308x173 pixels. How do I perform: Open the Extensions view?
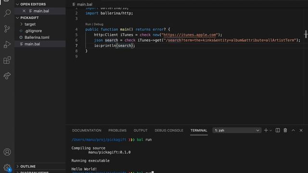tap(7, 60)
